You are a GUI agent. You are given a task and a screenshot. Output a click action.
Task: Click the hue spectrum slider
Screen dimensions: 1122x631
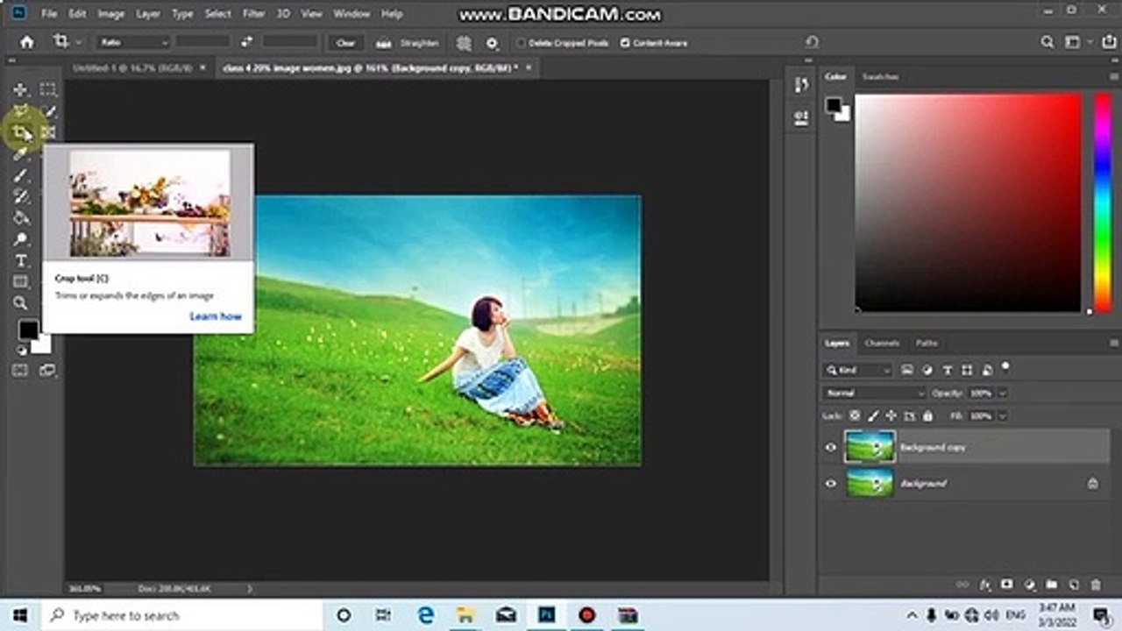(1103, 202)
